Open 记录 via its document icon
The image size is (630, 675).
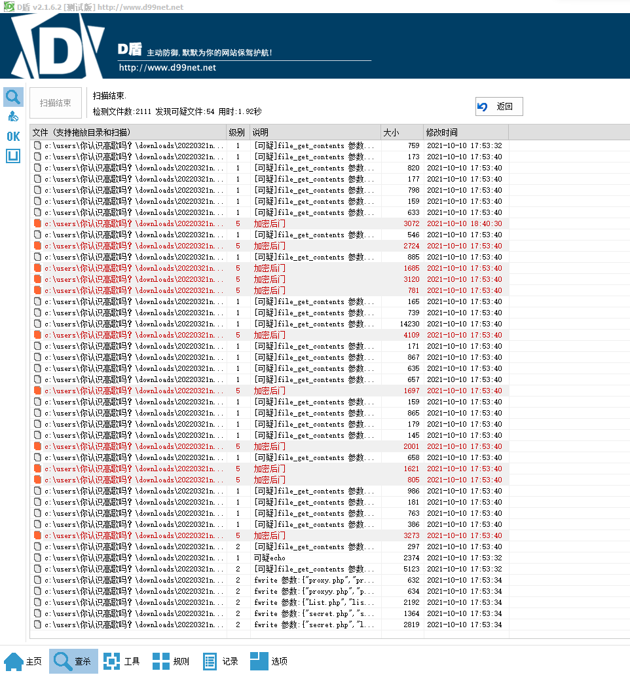coord(210,661)
